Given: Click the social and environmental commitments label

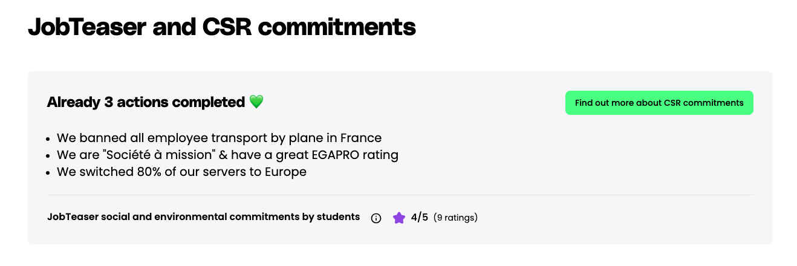Looking at the screenshot, I should coord(203,217).
